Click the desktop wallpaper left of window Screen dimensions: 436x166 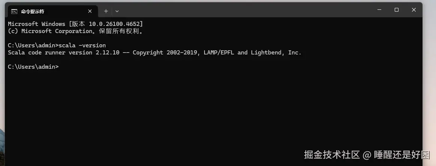[2, 83]
